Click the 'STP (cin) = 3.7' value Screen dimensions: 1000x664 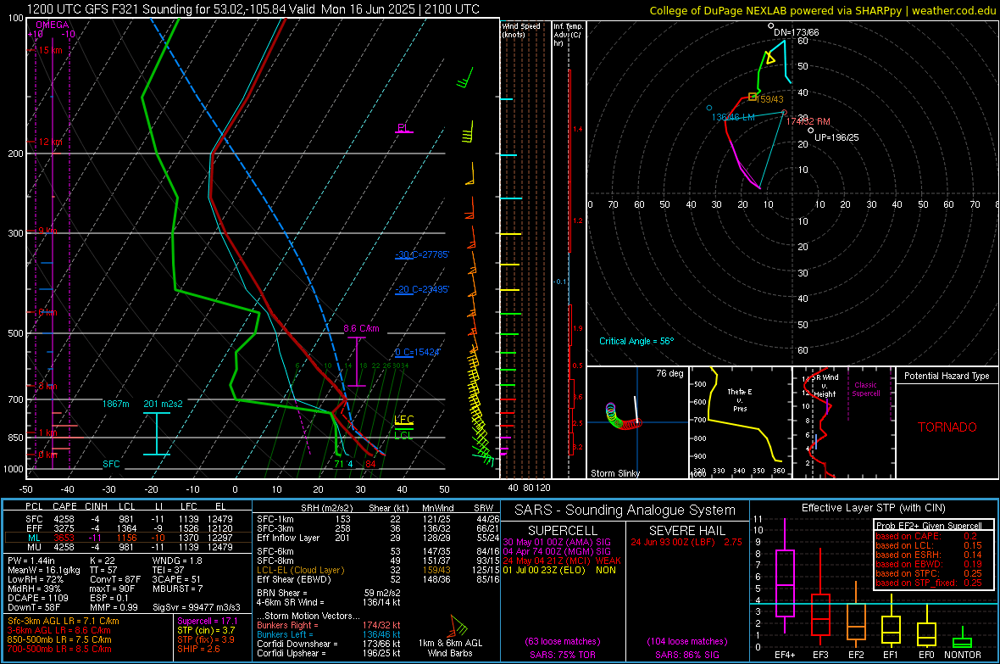(206, 630)
